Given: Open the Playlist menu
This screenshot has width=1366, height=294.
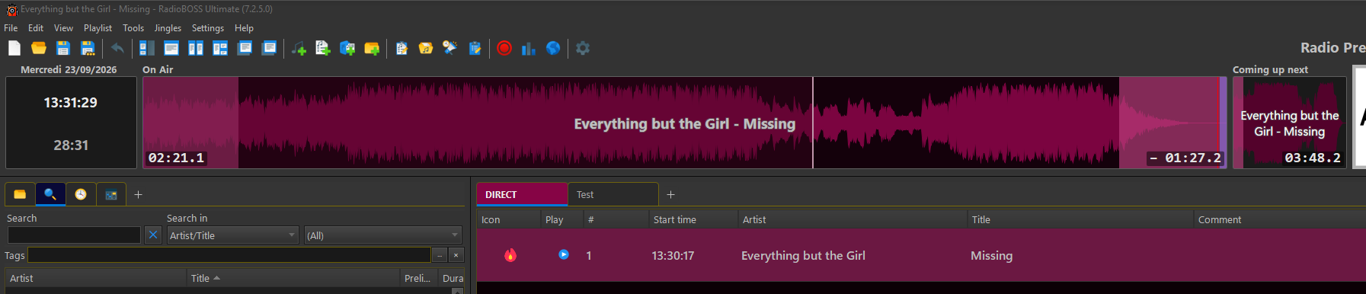Looking at the screenshot, I should tap(98, 28).
